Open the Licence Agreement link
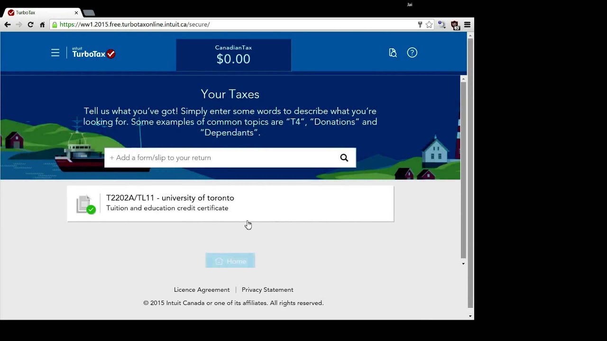 point(202,290)
